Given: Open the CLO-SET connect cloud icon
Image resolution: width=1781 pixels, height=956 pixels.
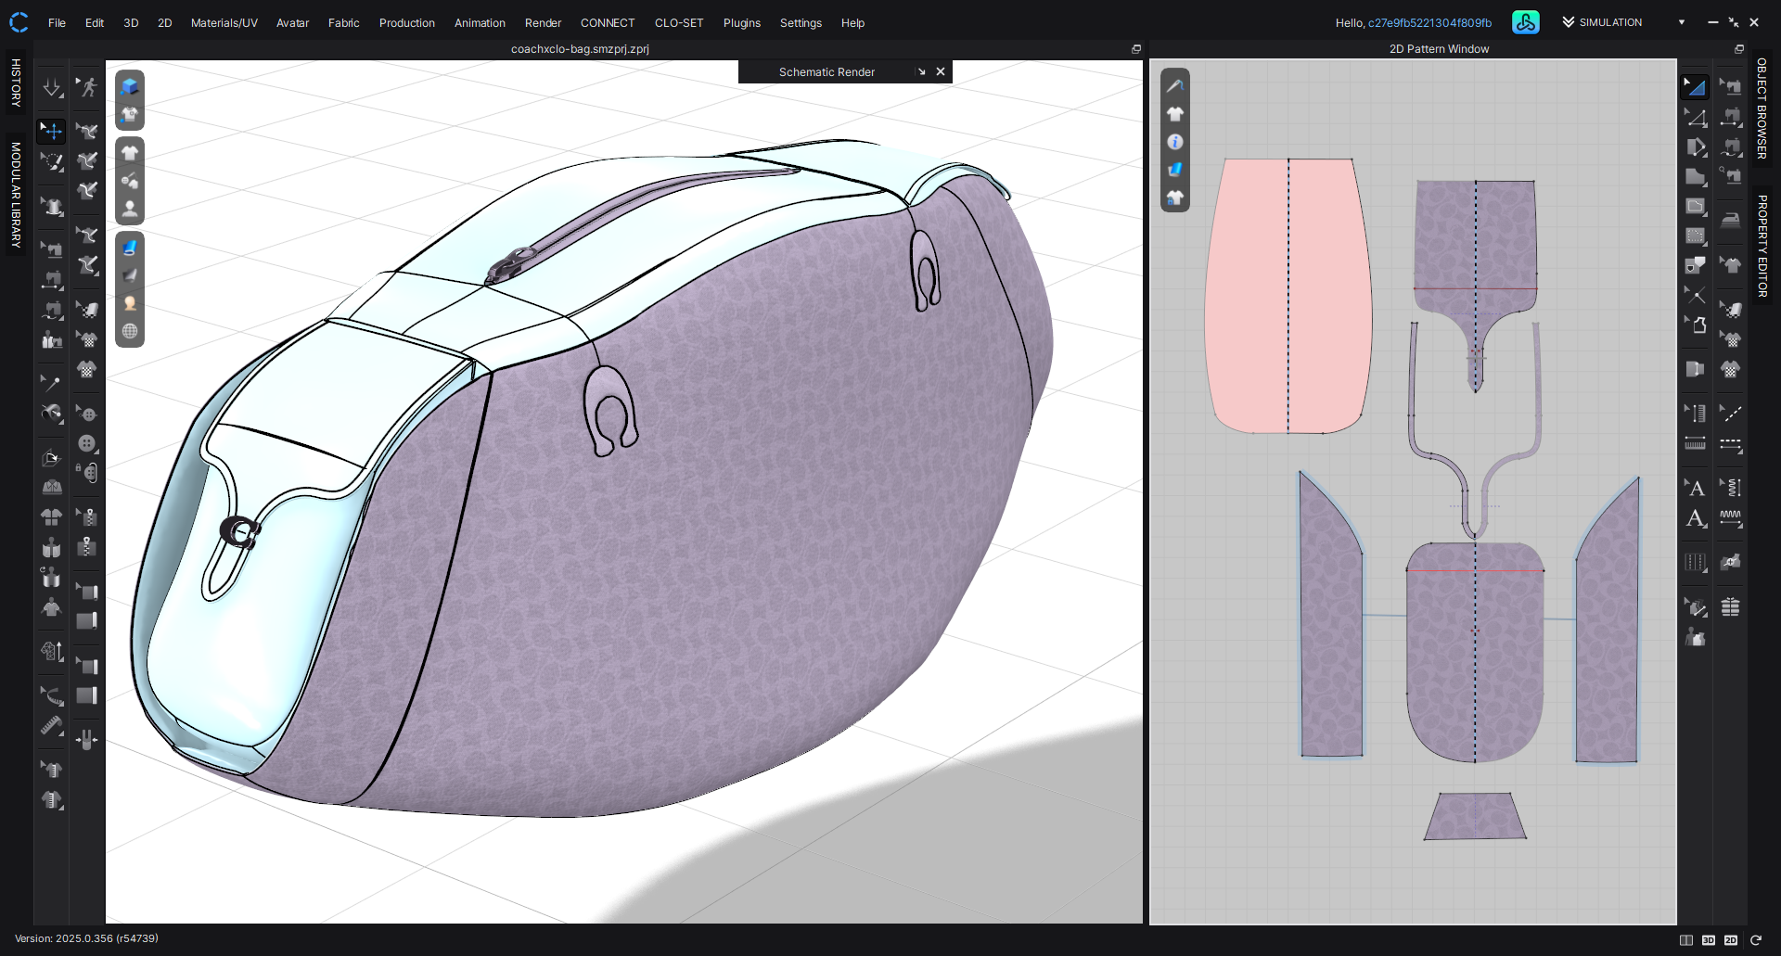Looking at the screenshot, I should point(1525,22).
